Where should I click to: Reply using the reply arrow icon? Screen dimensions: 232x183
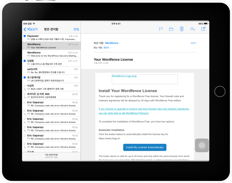tap(192, 29)
